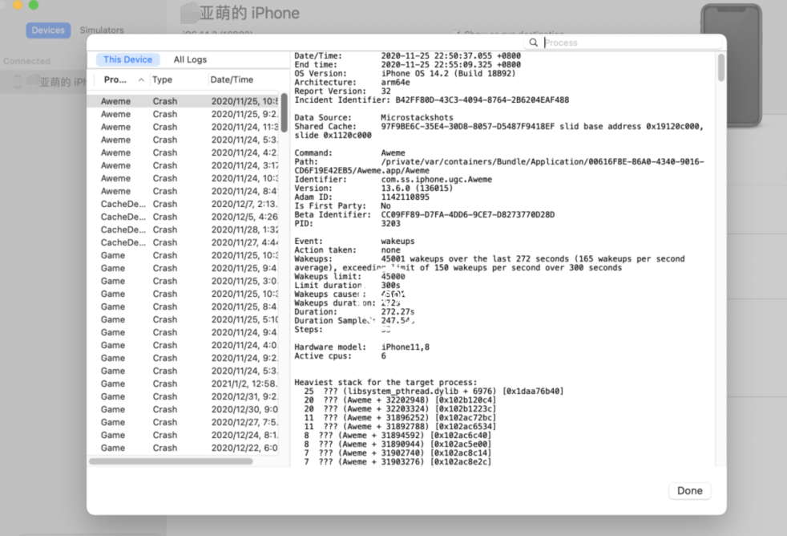The width and height of the screenshot is (787, 536).
Task: Select Game crash from 2020/12/31
Action: point(184,396)
